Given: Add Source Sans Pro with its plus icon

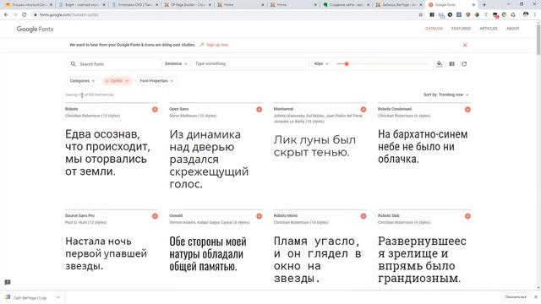Looking at the screenshot, I should (155, 216).
